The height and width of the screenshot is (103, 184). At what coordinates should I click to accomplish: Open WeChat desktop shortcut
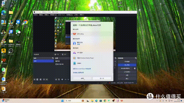(x=18, y=33)
